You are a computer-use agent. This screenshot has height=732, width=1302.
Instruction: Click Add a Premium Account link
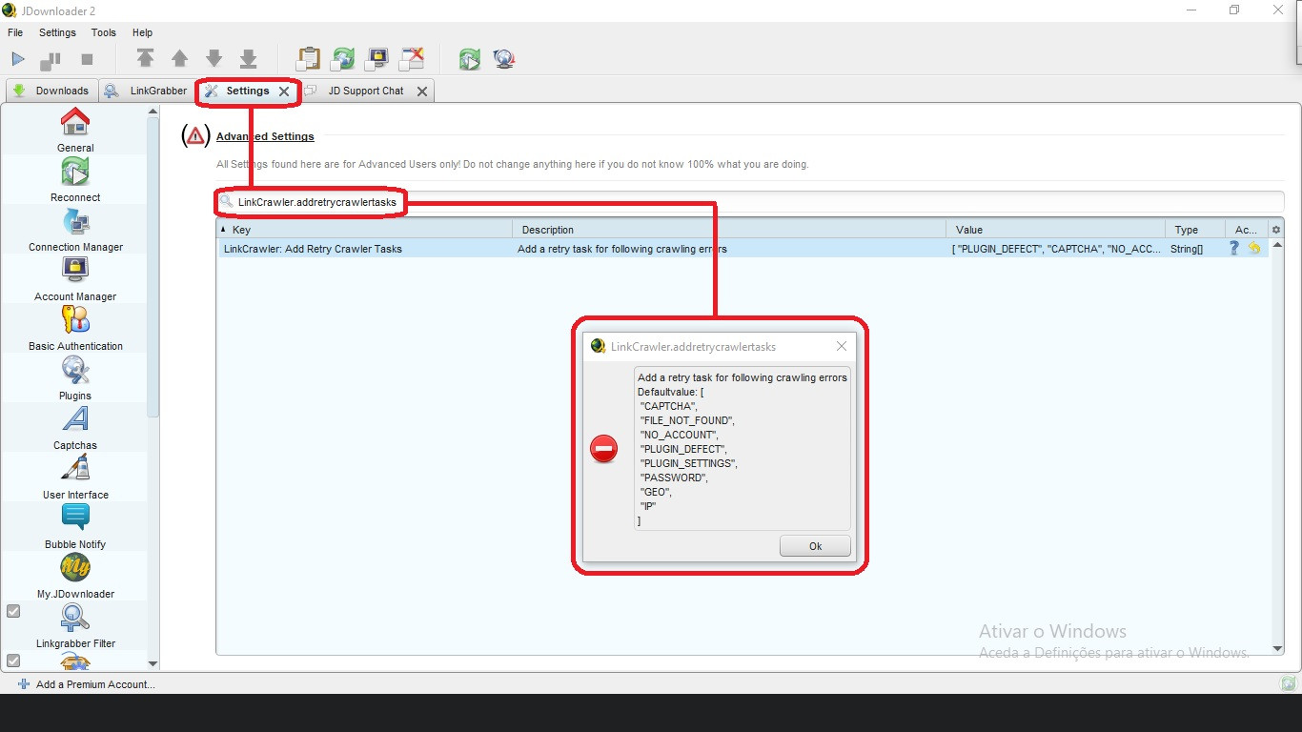(87, 684)
